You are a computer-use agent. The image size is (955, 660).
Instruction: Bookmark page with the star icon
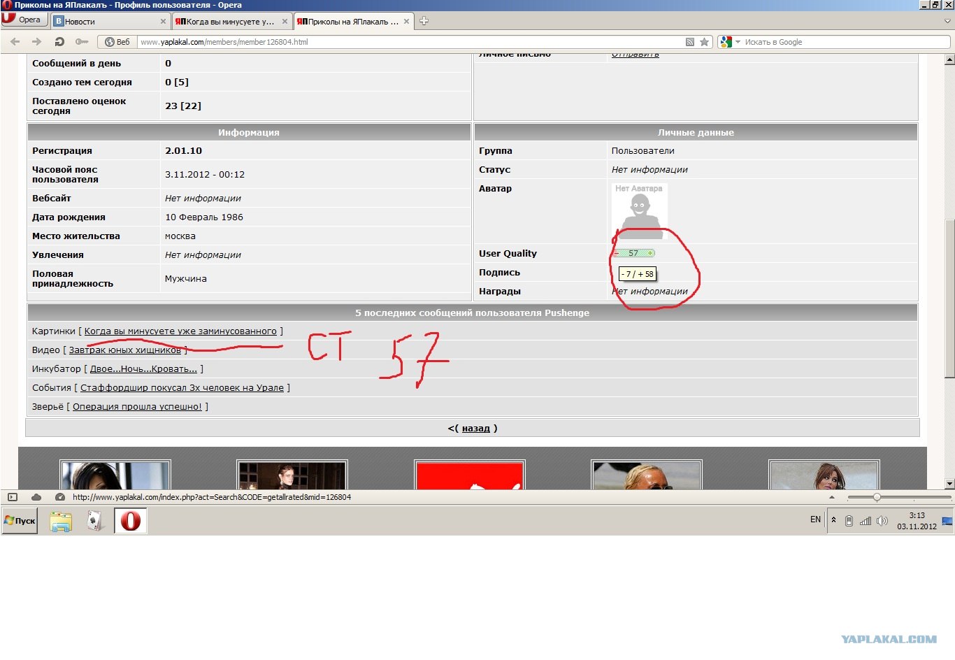705,42
